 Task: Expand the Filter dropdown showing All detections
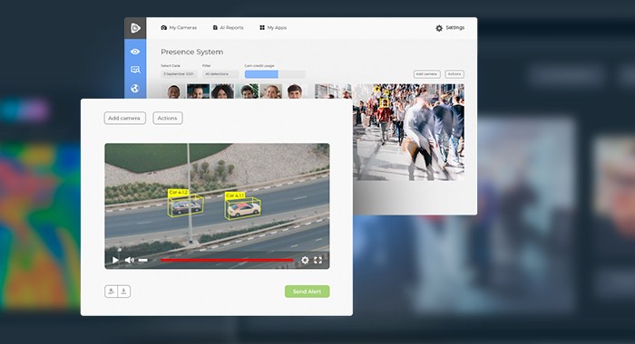pyautogui.click(x=220, y=74)
